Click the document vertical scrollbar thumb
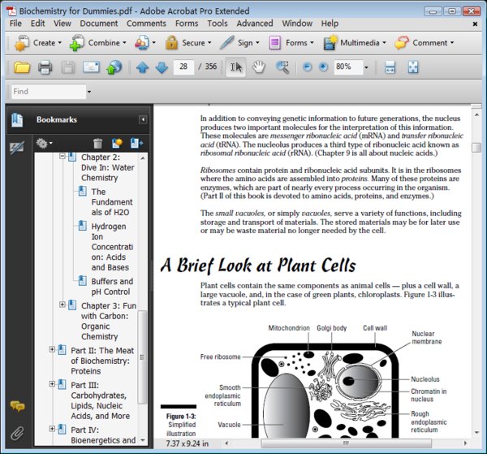Screen dimensions: 487x454 (x=476, y=147)
